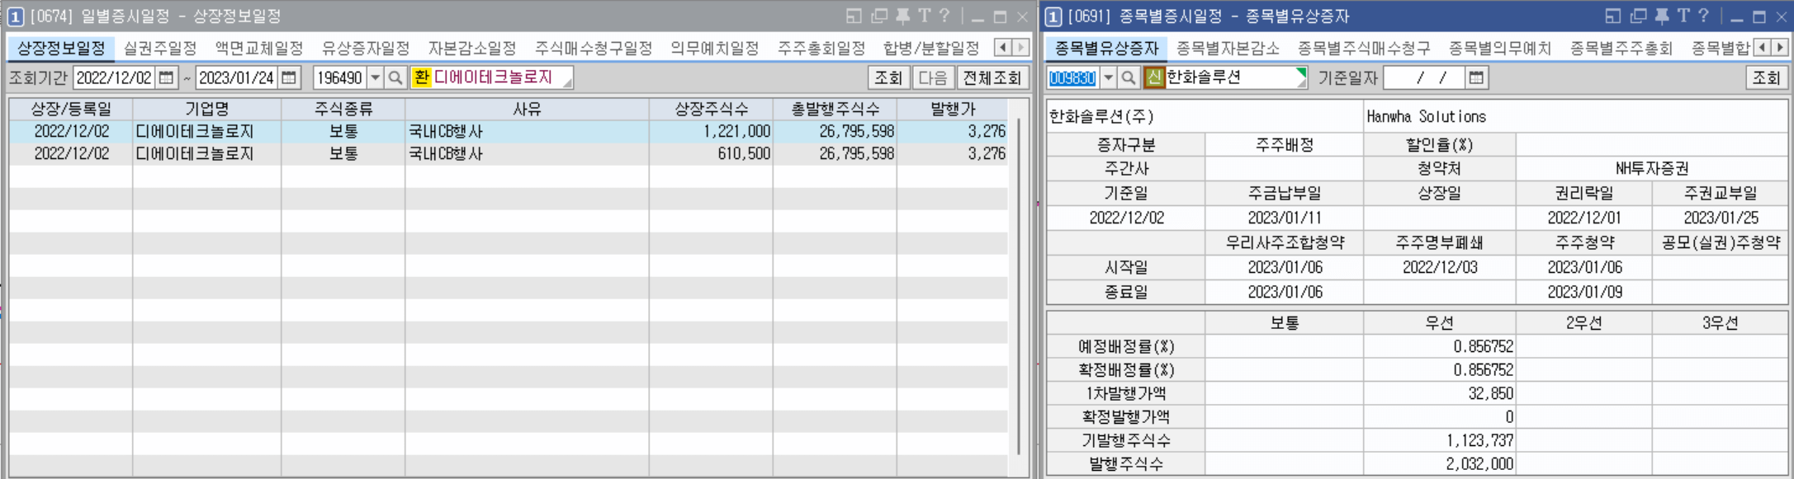Open end date calendar in 0674 window
Screen dimensions: 1794x479
pos(289,77)
